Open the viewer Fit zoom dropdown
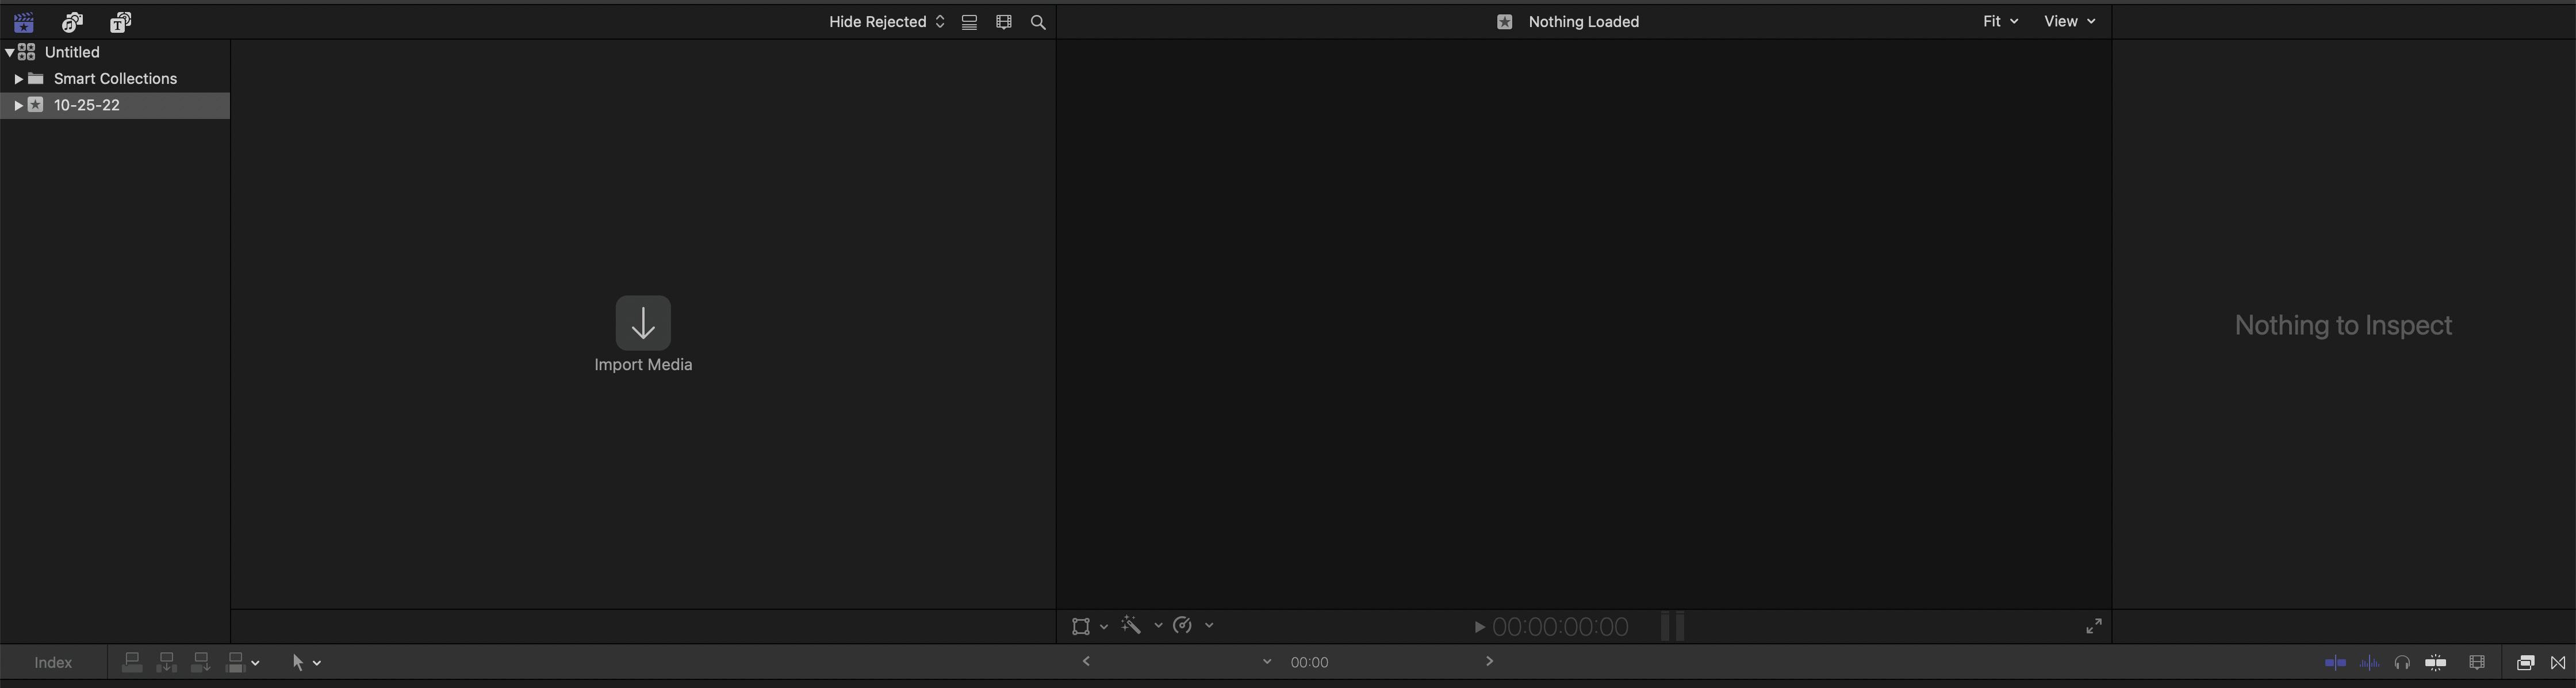Screen dimensions: 2576x688 click(2000, 21)
